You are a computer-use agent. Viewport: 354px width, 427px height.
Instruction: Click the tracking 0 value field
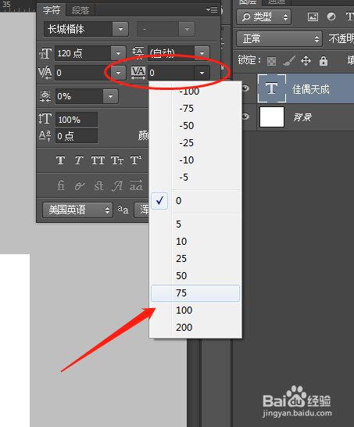pos(171,73)
